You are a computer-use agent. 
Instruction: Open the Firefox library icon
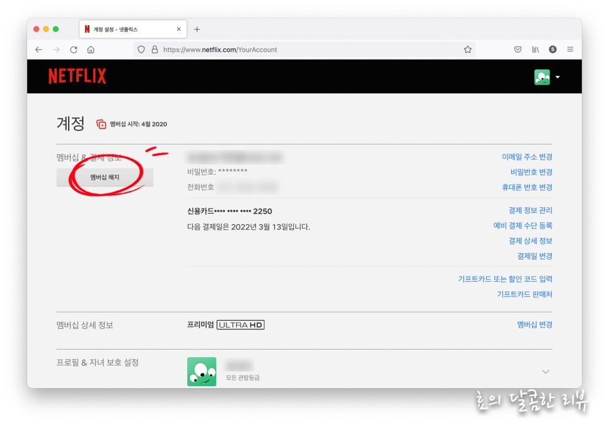[x=535, y=49]
